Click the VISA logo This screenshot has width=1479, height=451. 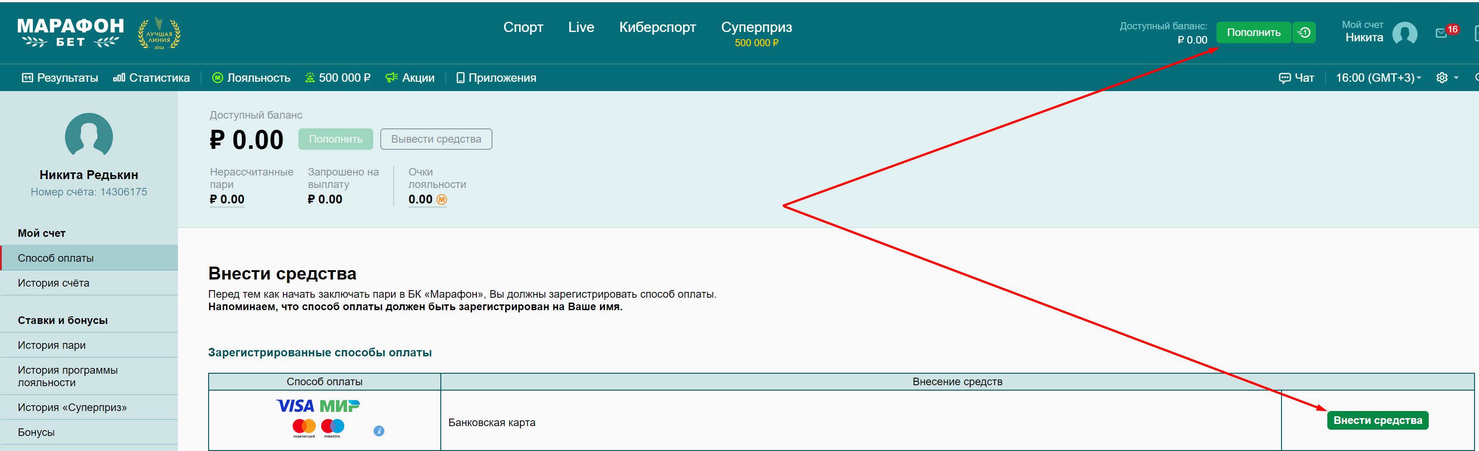tap(295, 406)
